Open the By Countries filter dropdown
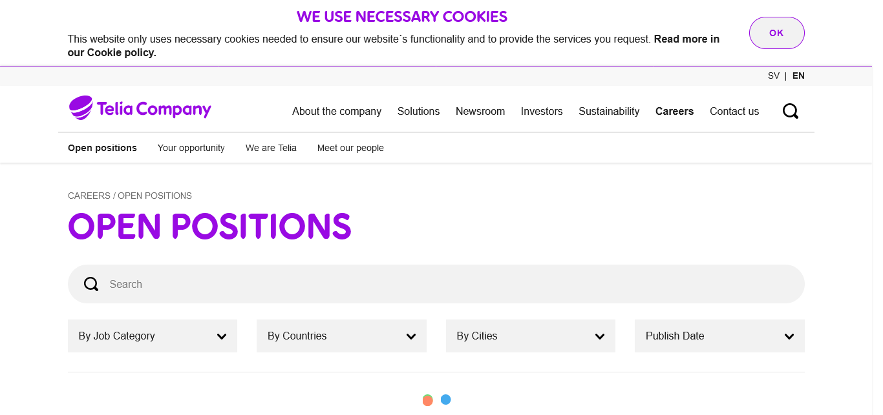This screenshot has width=883, height=415. [341, 336]
